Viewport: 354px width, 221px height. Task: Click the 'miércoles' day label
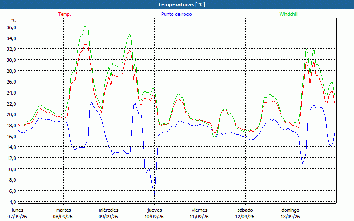pyautogui.click(x=108, y=210)
